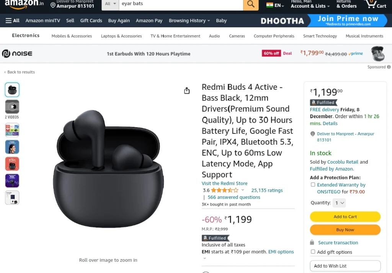
Task: Enable the Add gift options checkbox
Action: [313, 252]
